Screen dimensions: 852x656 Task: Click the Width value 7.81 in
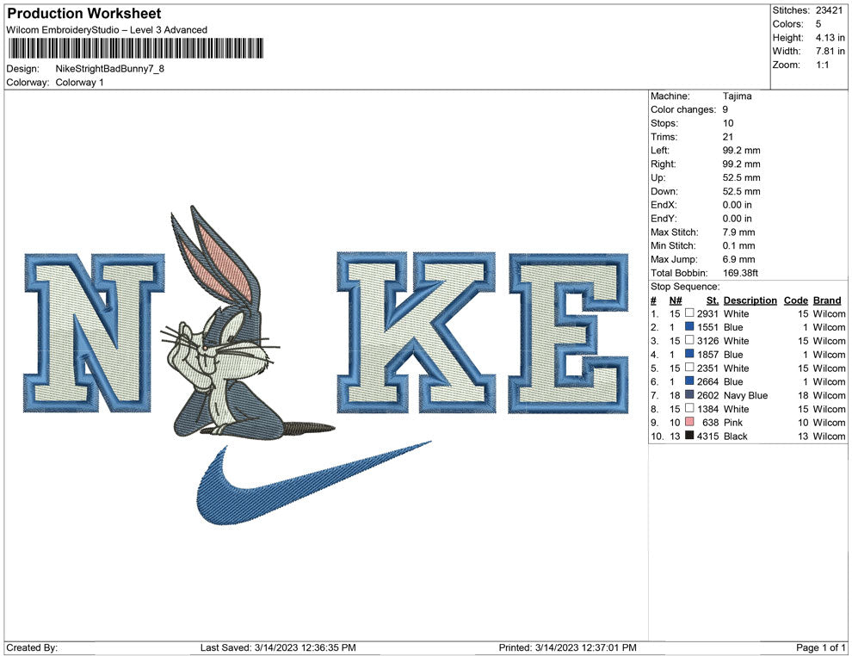tap(830, 51)
